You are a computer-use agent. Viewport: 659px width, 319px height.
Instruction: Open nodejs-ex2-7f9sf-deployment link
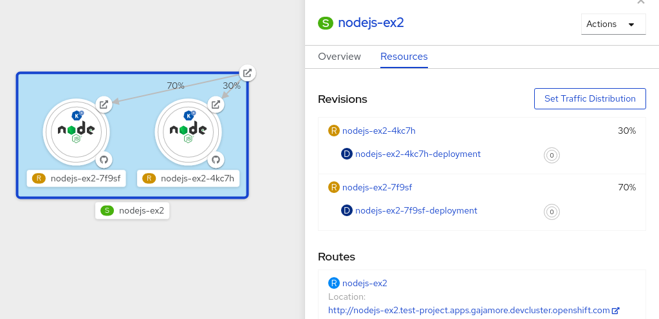tap(416, 210)
